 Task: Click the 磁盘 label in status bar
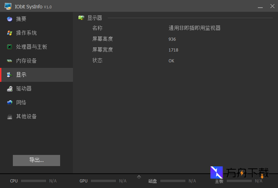[153, 181]
